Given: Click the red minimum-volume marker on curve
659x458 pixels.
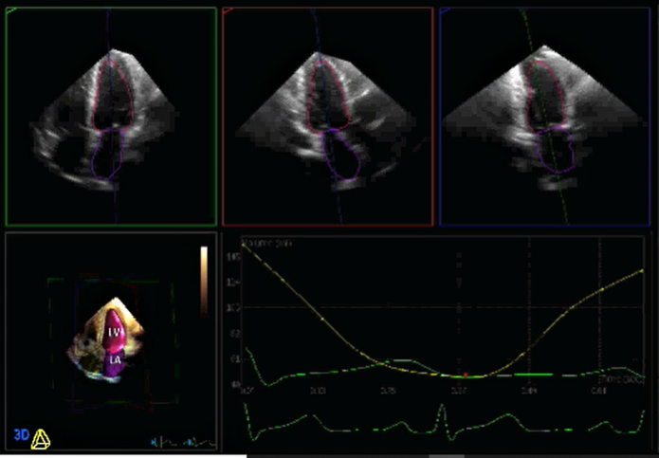Looking at the screenshot, I should point(466,375).
